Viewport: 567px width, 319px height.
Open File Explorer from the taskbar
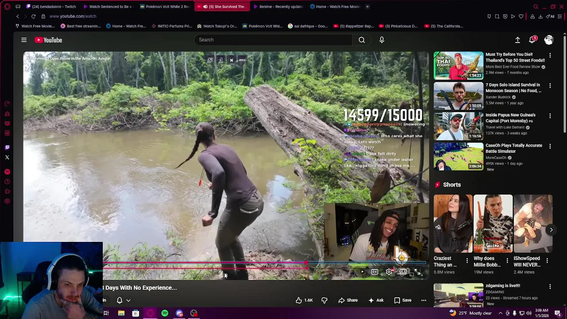(121, 313)
